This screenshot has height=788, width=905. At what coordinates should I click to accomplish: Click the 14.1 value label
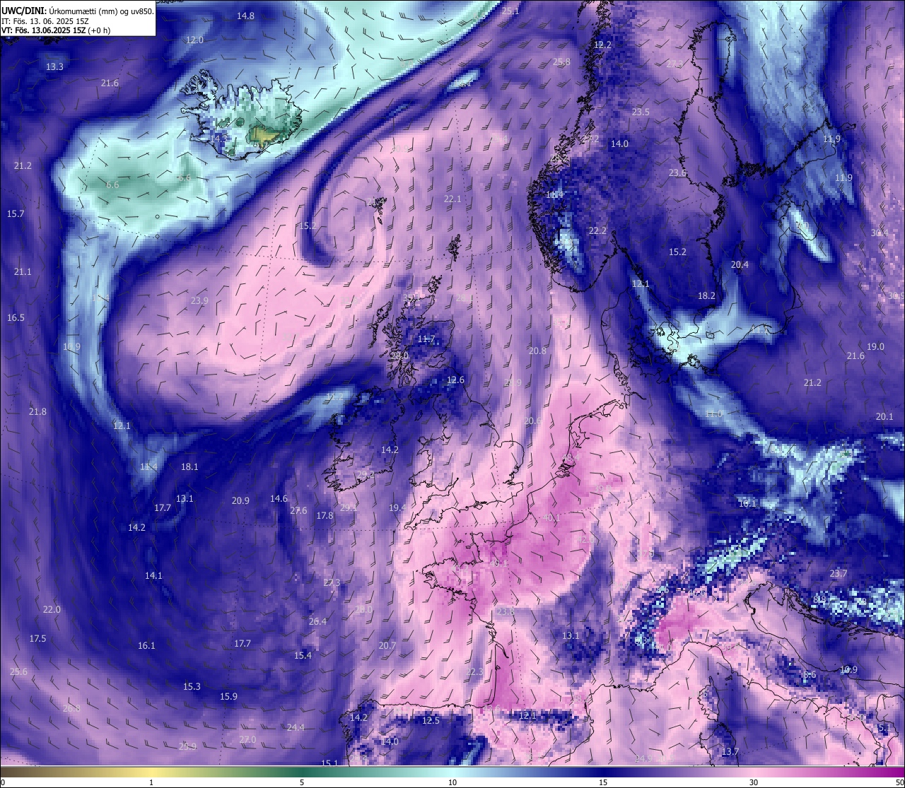point(153,575)
